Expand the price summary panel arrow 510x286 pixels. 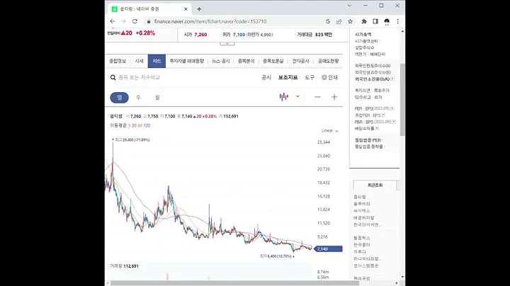227,43
